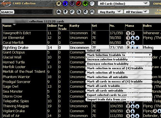Choose Mark all cards untradable

coord(119,91)
